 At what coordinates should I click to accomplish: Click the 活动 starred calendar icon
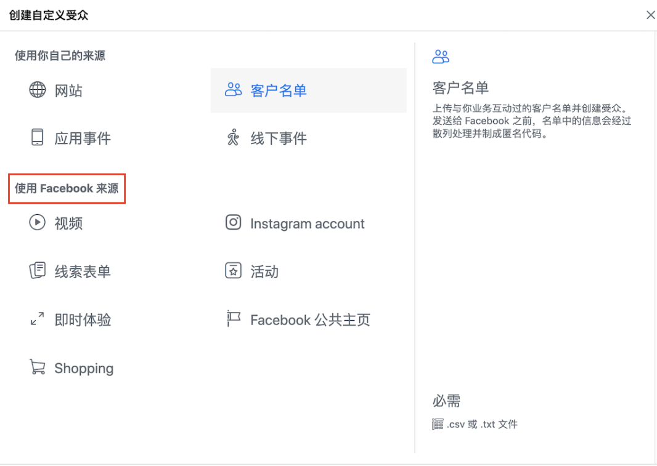233,271
